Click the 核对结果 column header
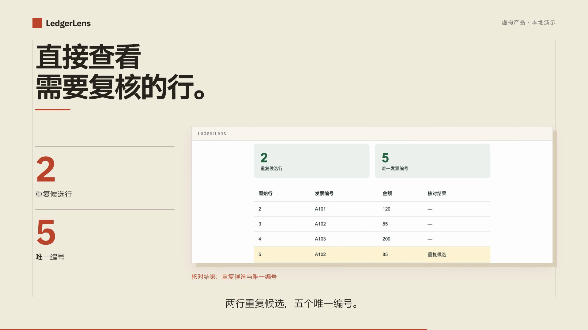Viewport: 588px width, 330px height. point(437,193)
